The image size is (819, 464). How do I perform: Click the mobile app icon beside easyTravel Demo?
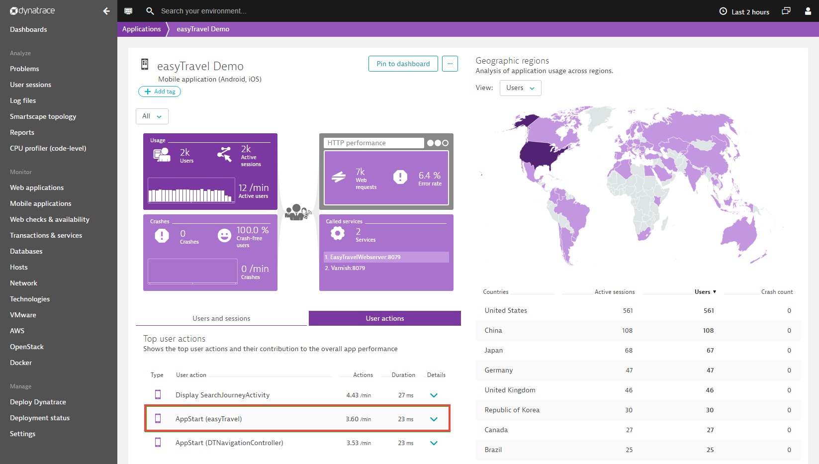click(x=145, y=64)
